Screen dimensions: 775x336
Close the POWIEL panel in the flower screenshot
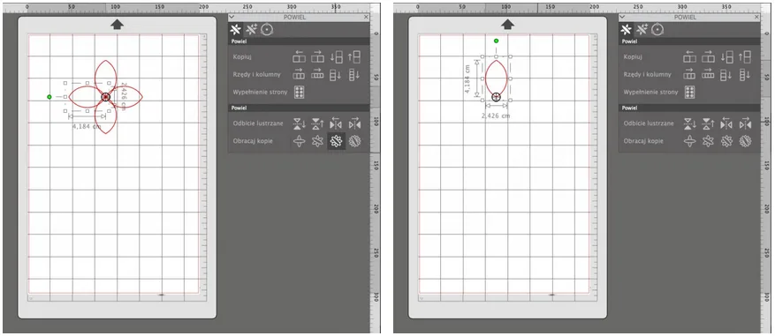point(366,17)
